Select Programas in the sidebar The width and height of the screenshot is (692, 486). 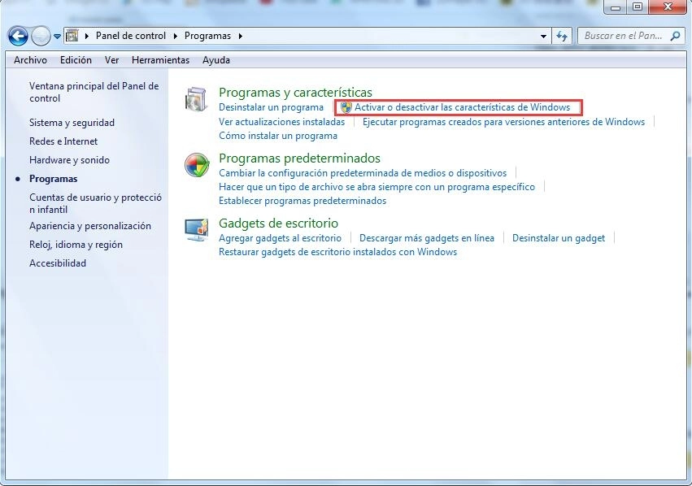pos(54,179)
